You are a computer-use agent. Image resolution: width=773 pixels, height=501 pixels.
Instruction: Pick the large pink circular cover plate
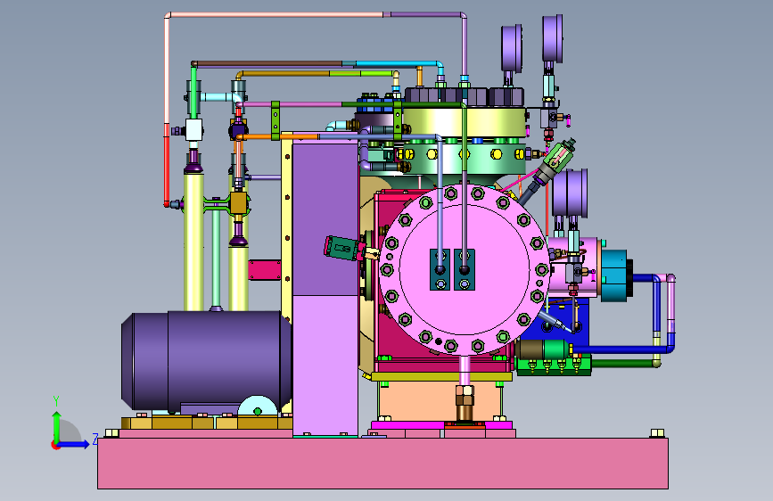464,269
